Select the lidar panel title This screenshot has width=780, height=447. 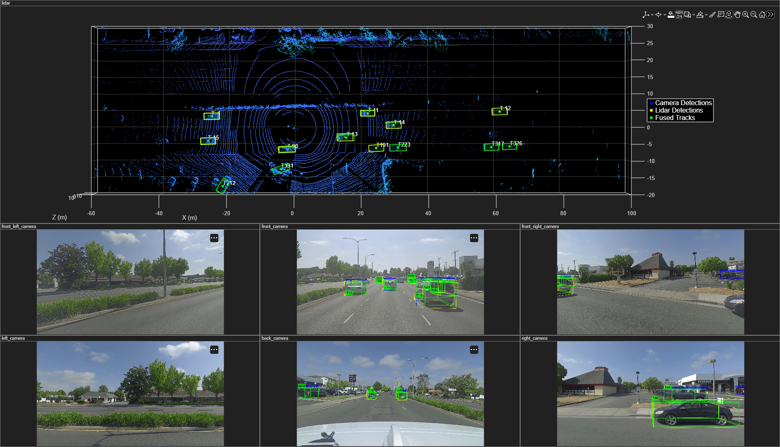click(6, 3)
